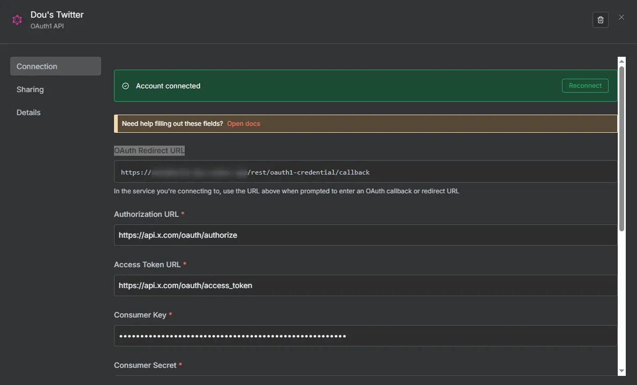Click the X to close the credential dialog
The width and height of the screenshot is (637, 385).
tap(621, 17)
